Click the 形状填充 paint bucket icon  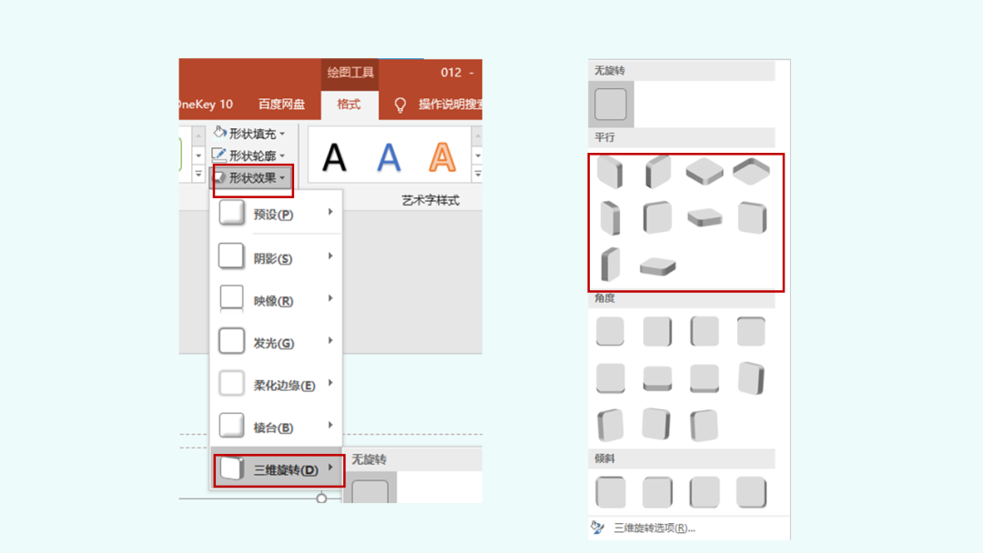[219, 132]
